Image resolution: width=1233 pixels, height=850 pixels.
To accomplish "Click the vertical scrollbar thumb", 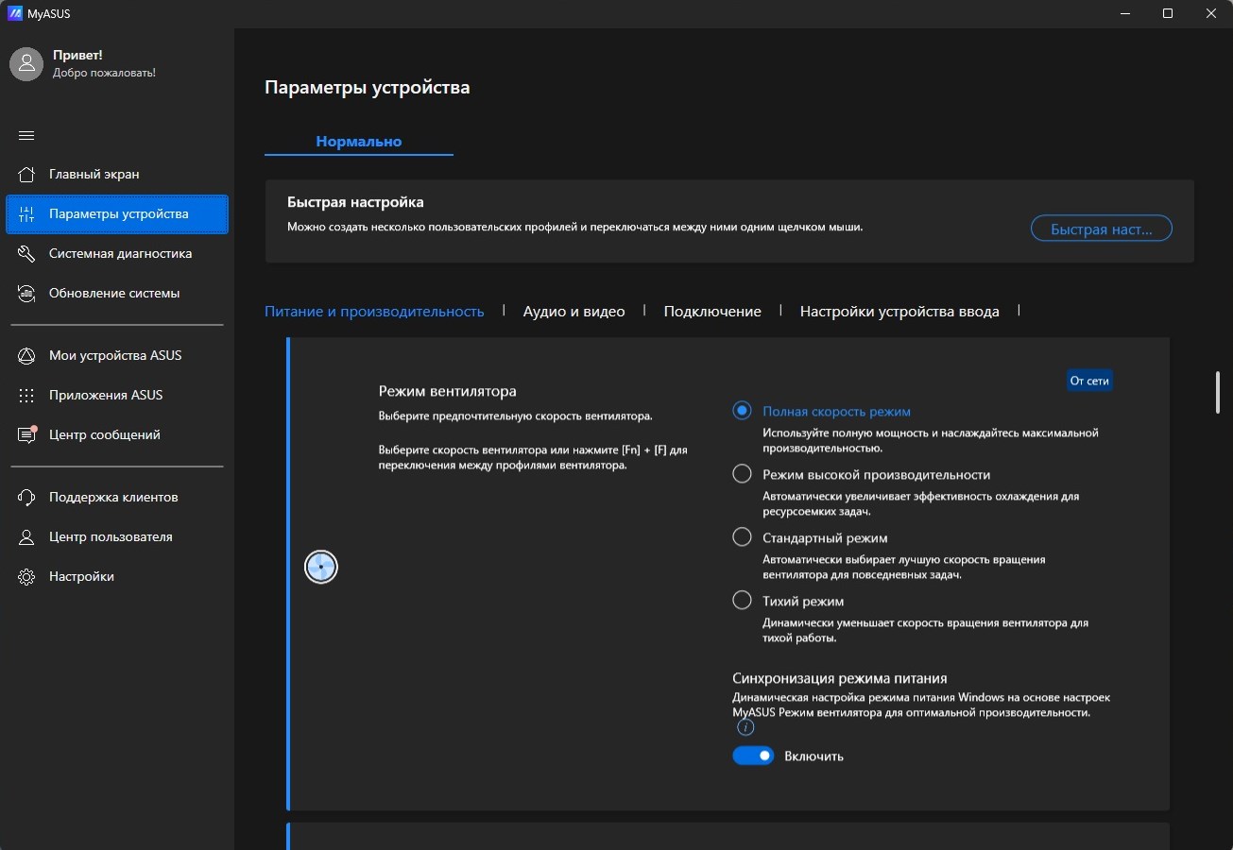I will 1218,393.
